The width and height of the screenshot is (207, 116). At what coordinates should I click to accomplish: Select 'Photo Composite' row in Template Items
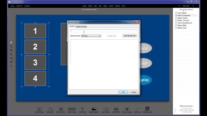(186, 15)
